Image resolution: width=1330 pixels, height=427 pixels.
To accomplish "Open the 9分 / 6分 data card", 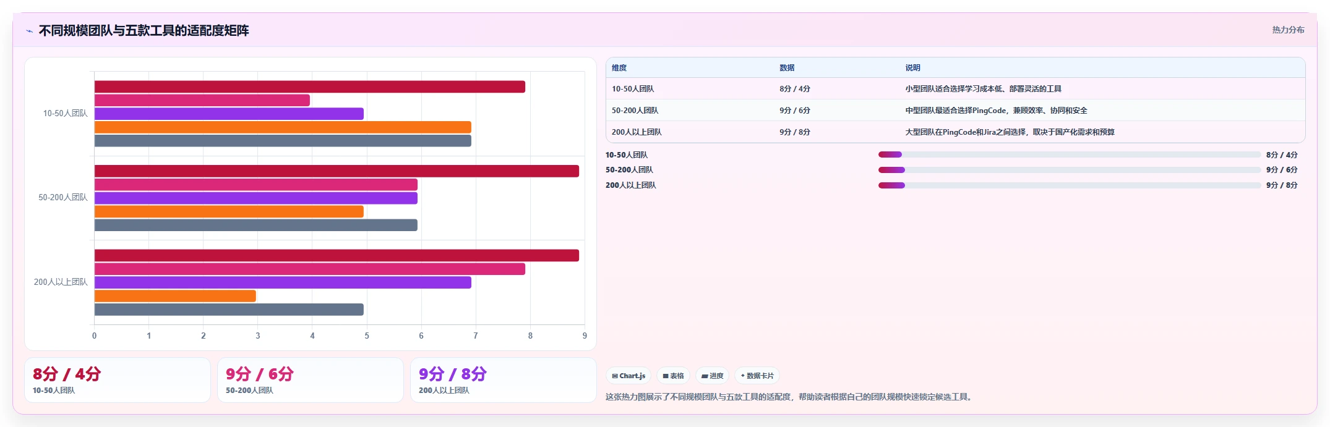I will tap(311, 380).
